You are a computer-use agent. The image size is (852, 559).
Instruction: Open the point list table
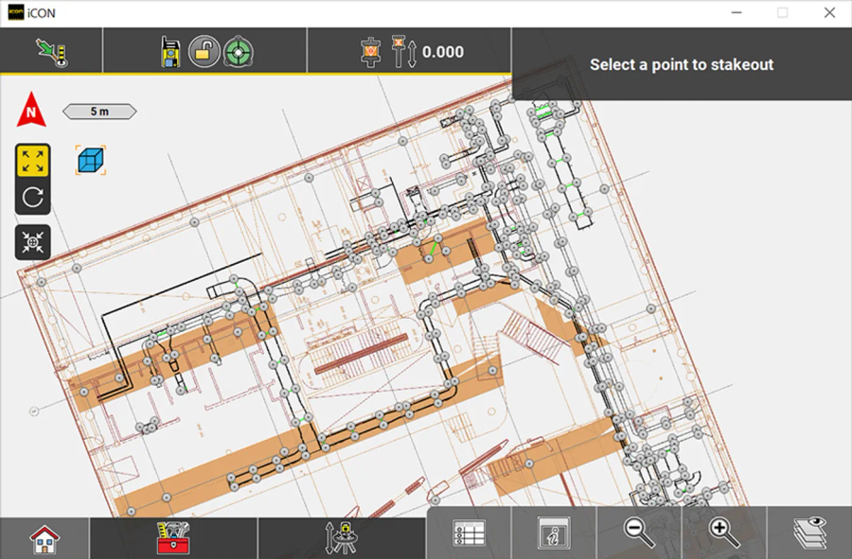tap(469, 533)
